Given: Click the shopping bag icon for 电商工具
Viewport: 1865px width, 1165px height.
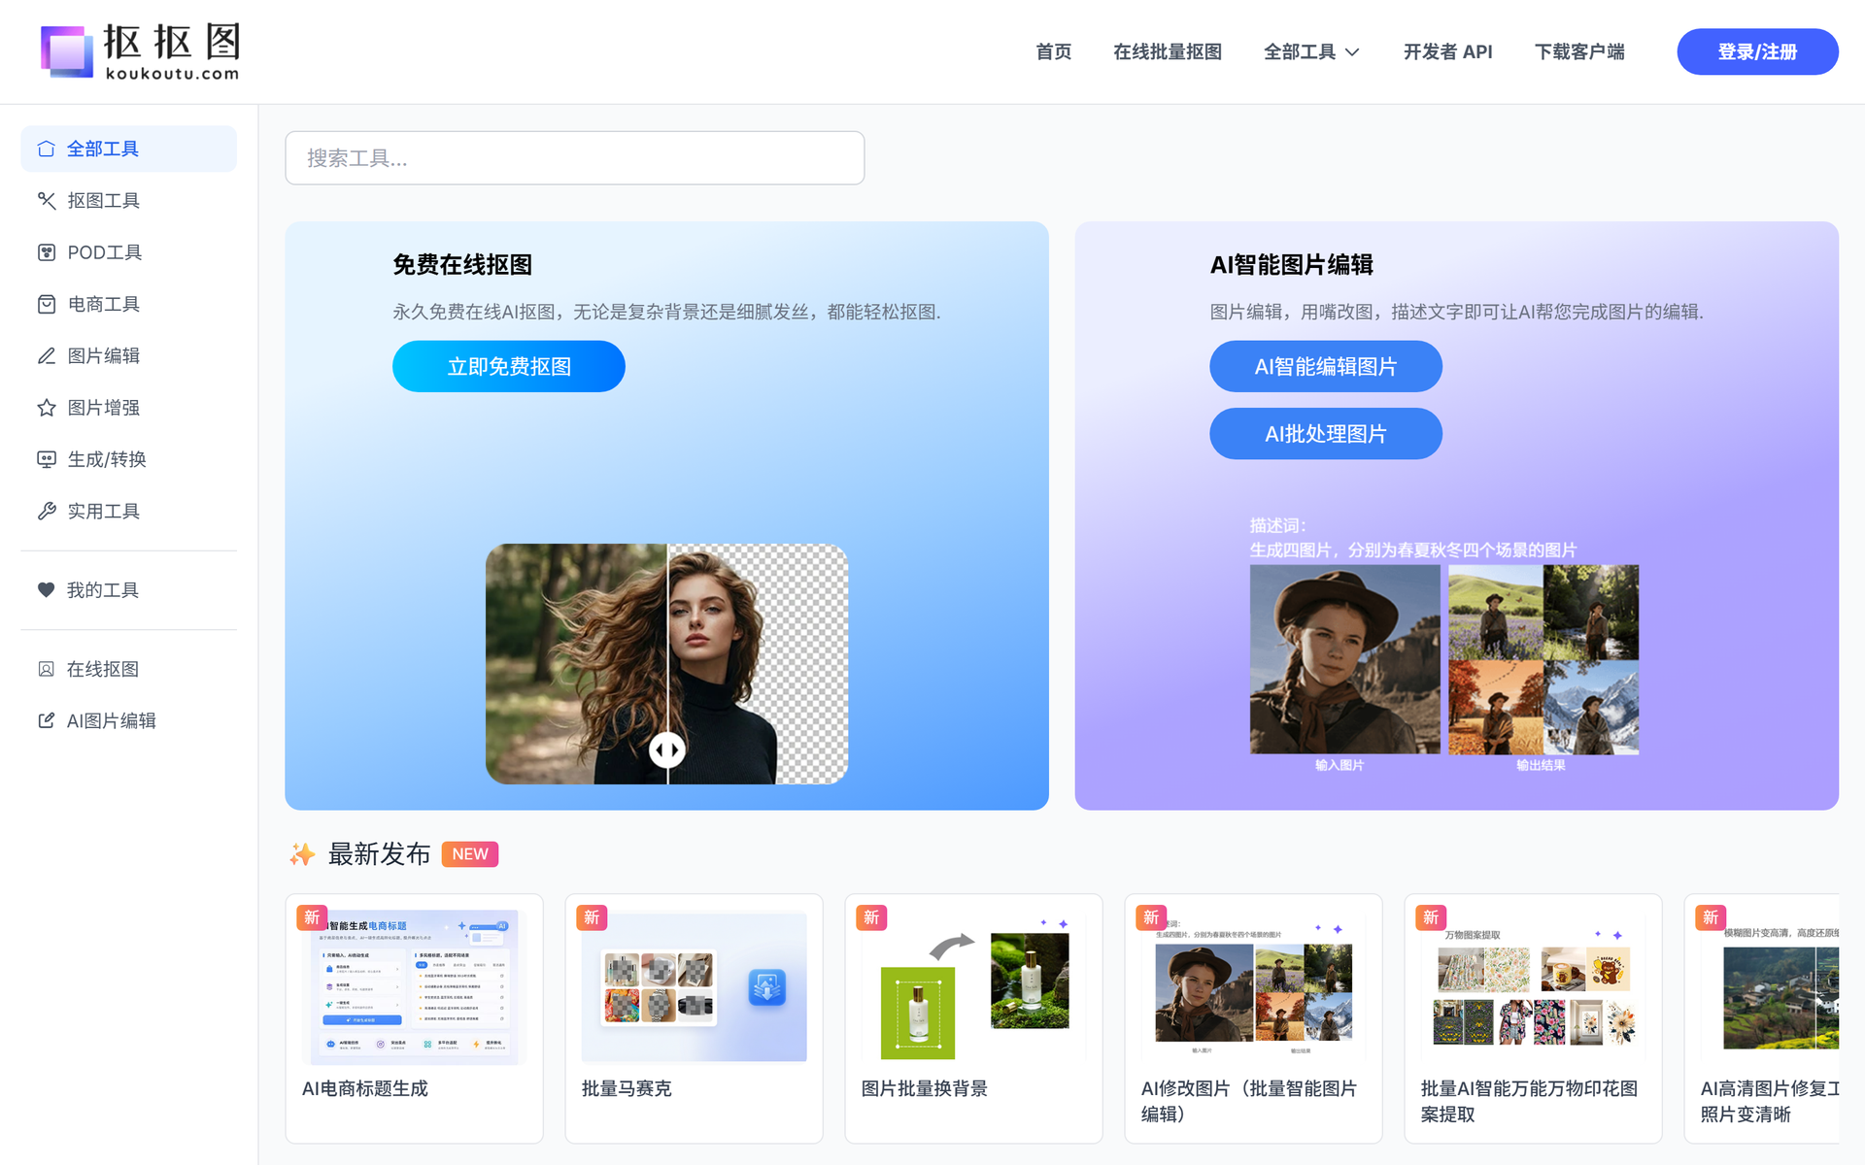Looking at the screenshot, I should point(46,304).
